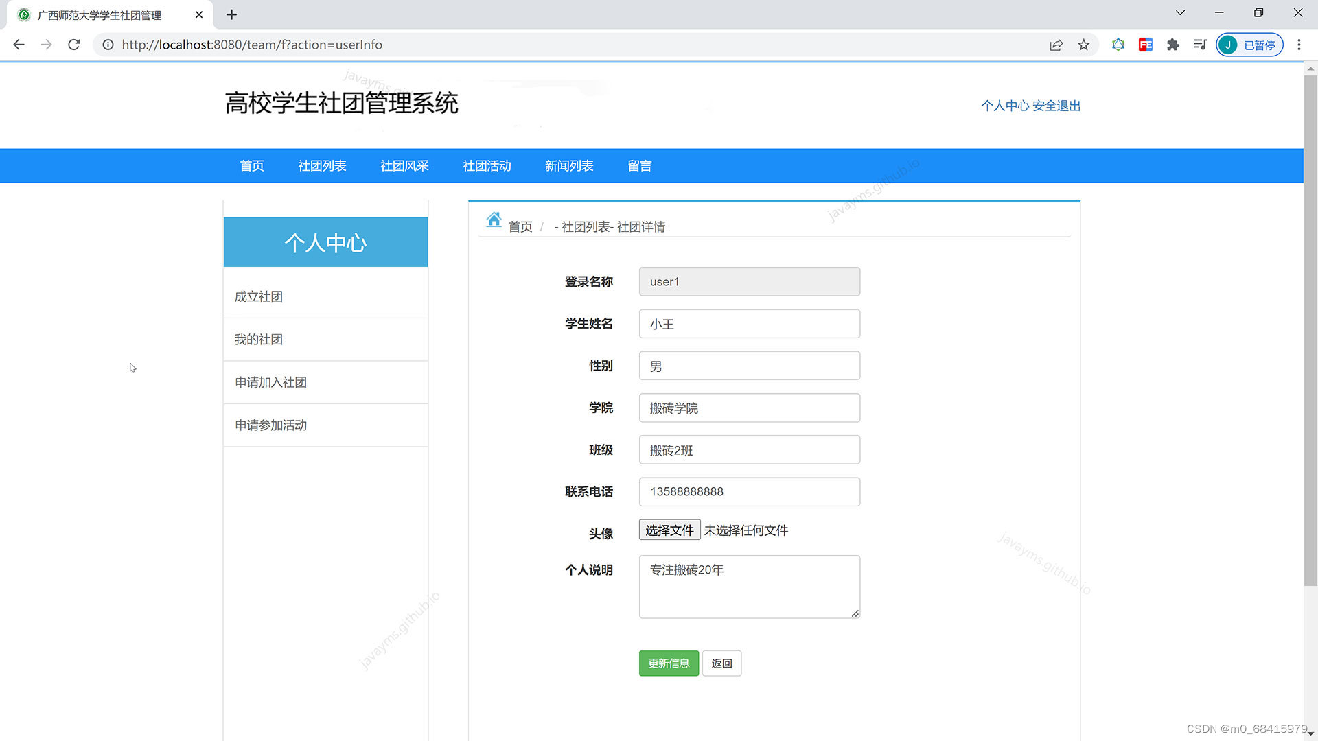Go to the 社团活动 navigation tab

point(487,166)
